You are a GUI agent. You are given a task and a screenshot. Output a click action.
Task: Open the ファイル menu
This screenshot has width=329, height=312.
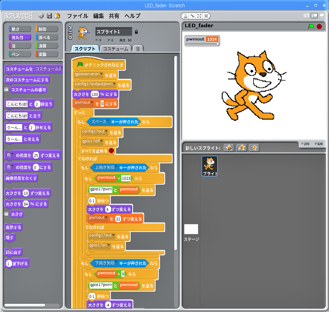pyautogui.click(x=77, y=16)
